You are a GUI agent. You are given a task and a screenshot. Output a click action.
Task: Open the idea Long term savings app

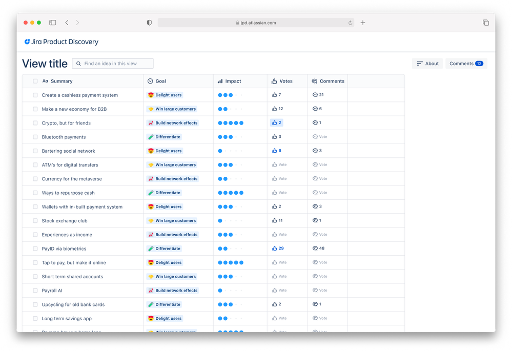(x=67, y=318)
